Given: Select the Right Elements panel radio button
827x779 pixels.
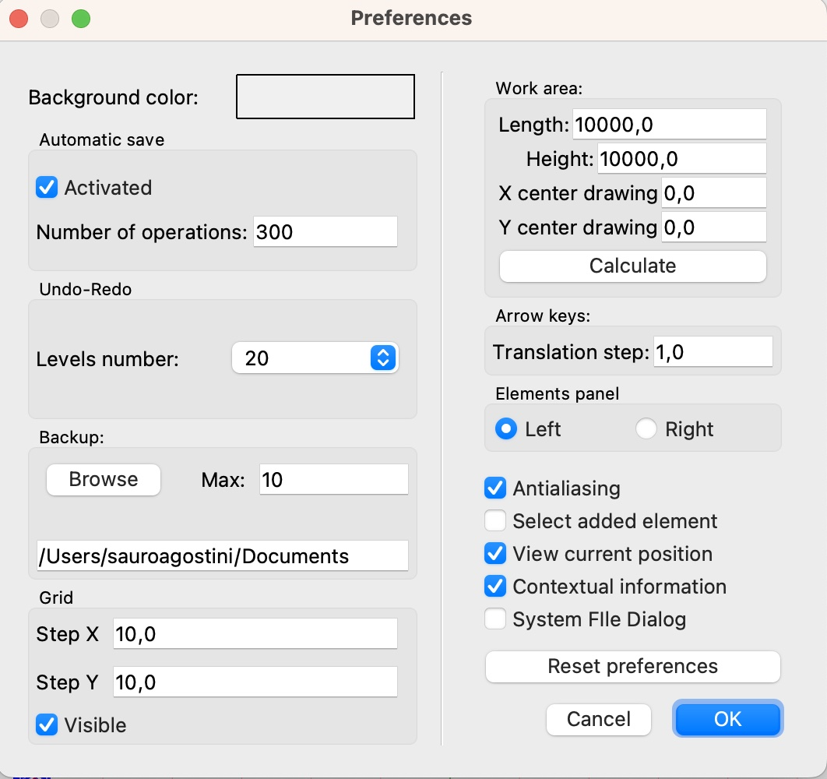Looking at the screenshot, I should [x=646, y=428].
